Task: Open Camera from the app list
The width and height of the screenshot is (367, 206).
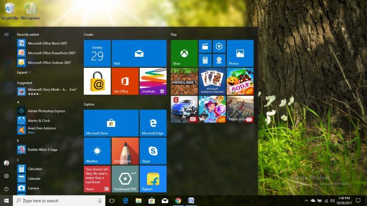Action: (48, 188)
